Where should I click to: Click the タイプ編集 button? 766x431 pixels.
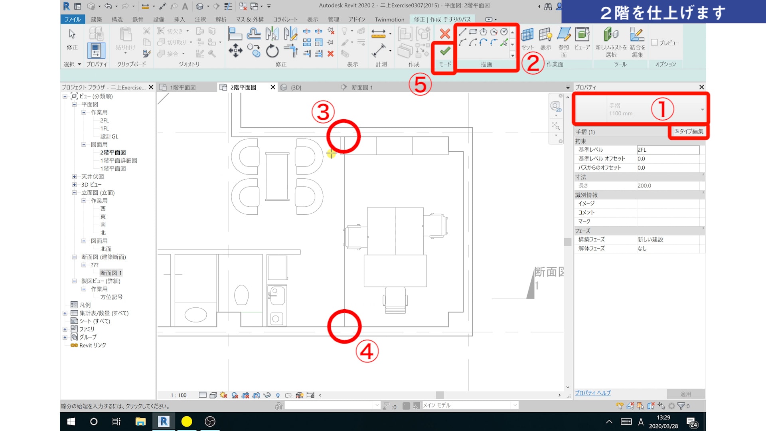coord(689,131)
